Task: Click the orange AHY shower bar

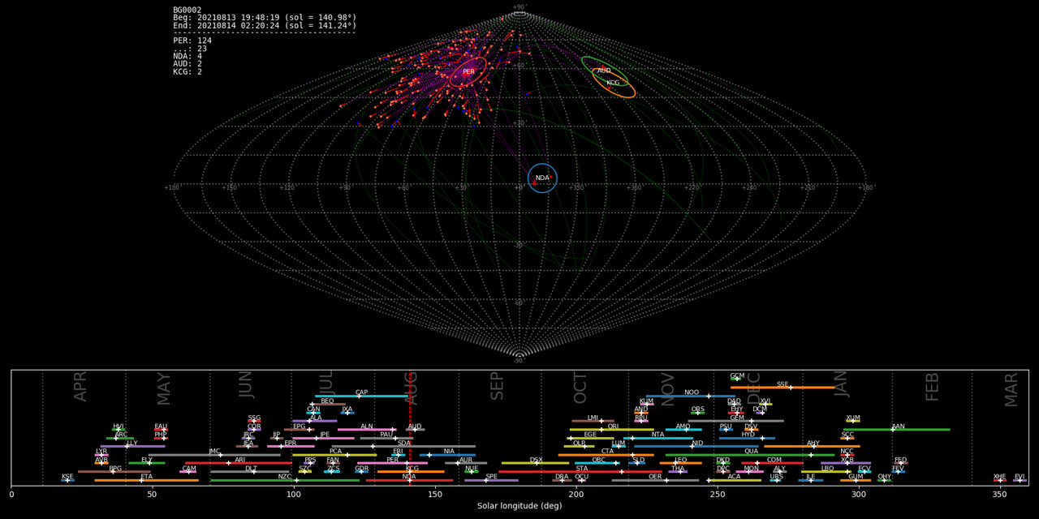Action: pyautogui.click(x=812, y=446)
